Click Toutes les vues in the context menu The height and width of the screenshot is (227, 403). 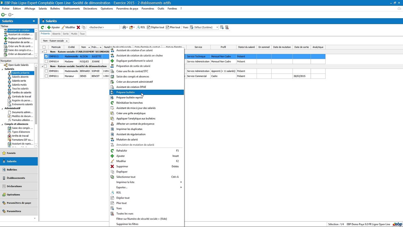point(146,214)
